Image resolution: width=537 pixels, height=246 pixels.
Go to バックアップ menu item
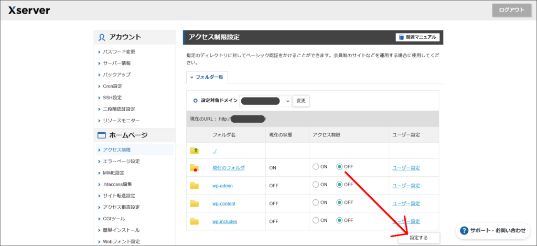tap(117, 74)
